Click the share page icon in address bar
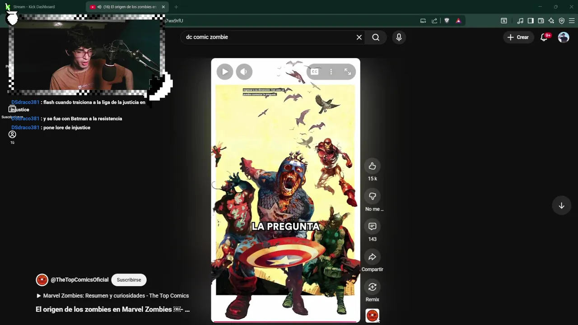This screenshot has width=578, height=325. [434, 21]
